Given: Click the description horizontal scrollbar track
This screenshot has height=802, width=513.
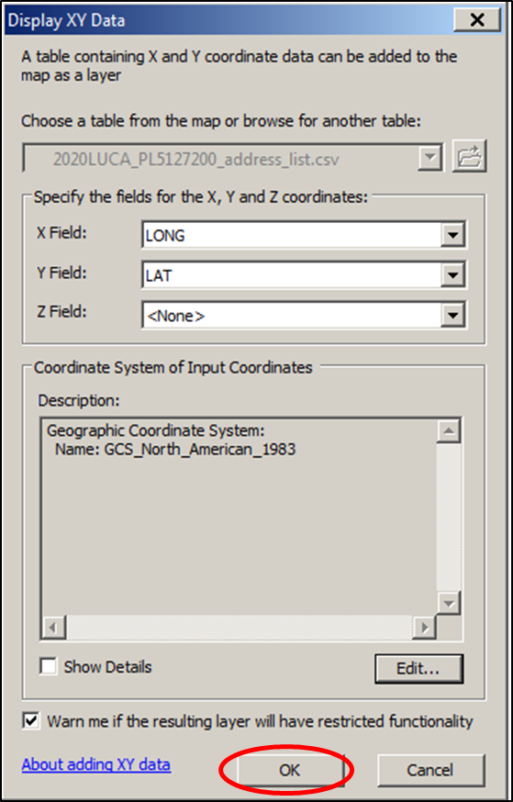Looking at the screenshot, I should click(239, 628).
